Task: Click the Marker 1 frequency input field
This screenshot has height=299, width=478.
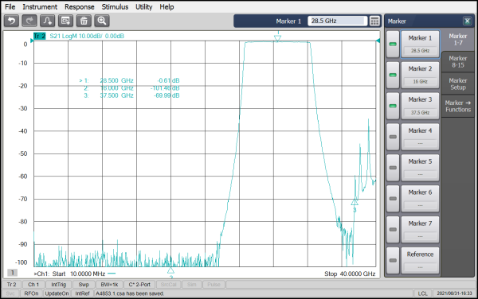Action: [x=337, y=21]
